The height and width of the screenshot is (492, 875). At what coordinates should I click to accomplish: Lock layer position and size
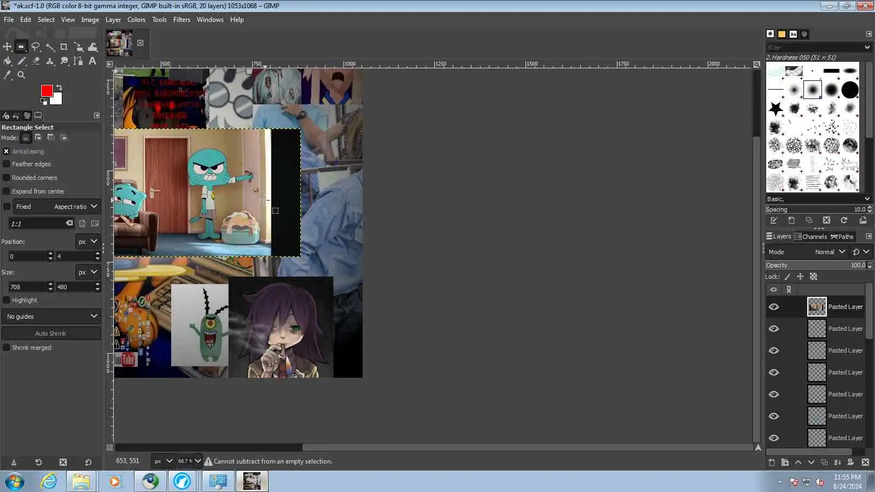[800, 277]
